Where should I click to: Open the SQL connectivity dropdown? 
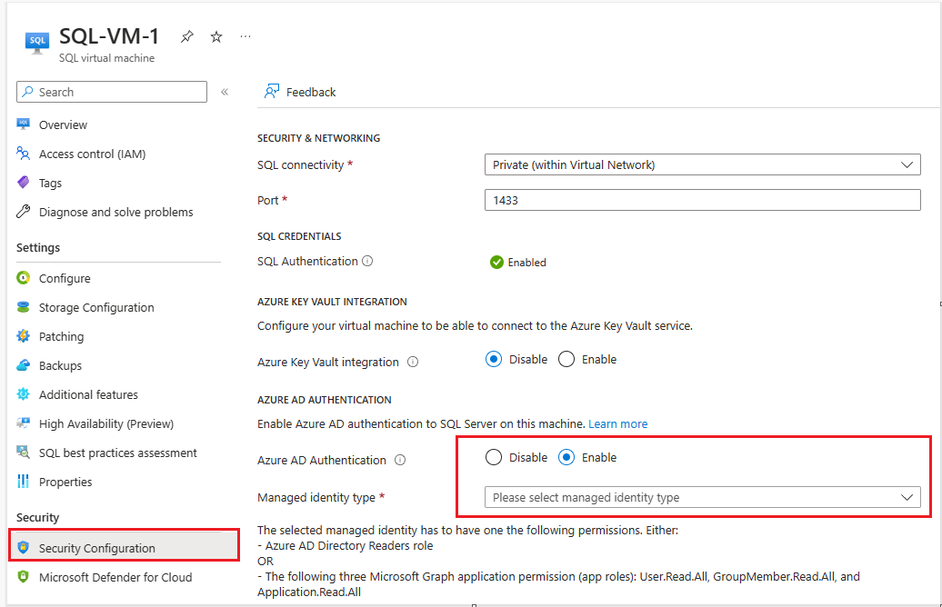(702, 164)
